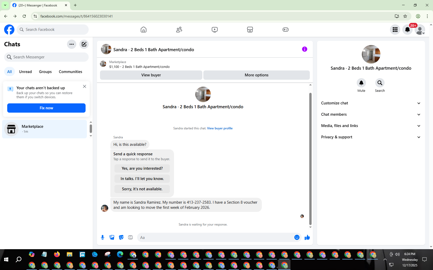Choose a GIF icon

click(130, 237)
